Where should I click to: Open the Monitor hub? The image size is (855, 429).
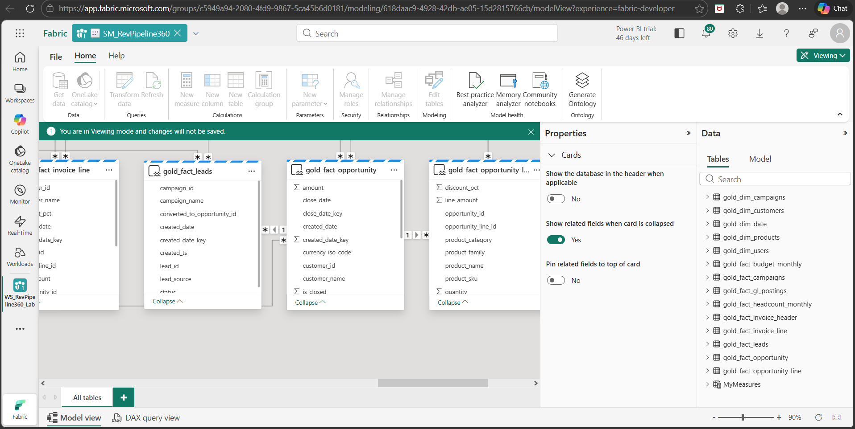[20, 194]
